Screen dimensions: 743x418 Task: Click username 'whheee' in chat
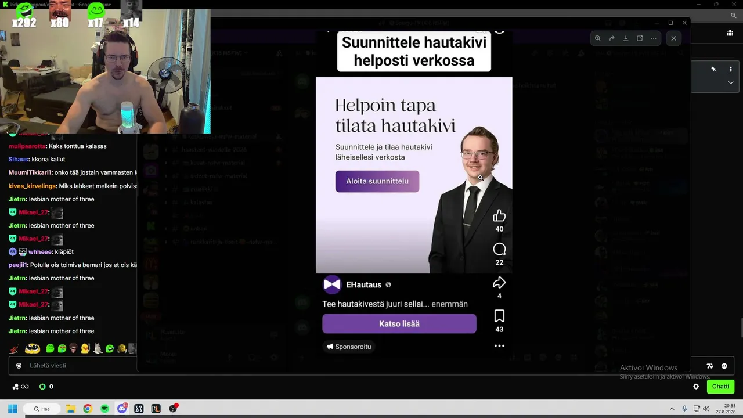tap(40, 252)
